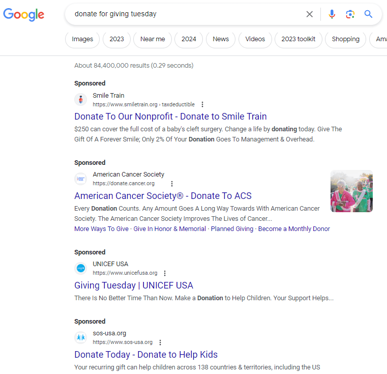This screenshot has width=387, height=374.
Task: Select the 2023 filter chip
Action: pos(116,39)
